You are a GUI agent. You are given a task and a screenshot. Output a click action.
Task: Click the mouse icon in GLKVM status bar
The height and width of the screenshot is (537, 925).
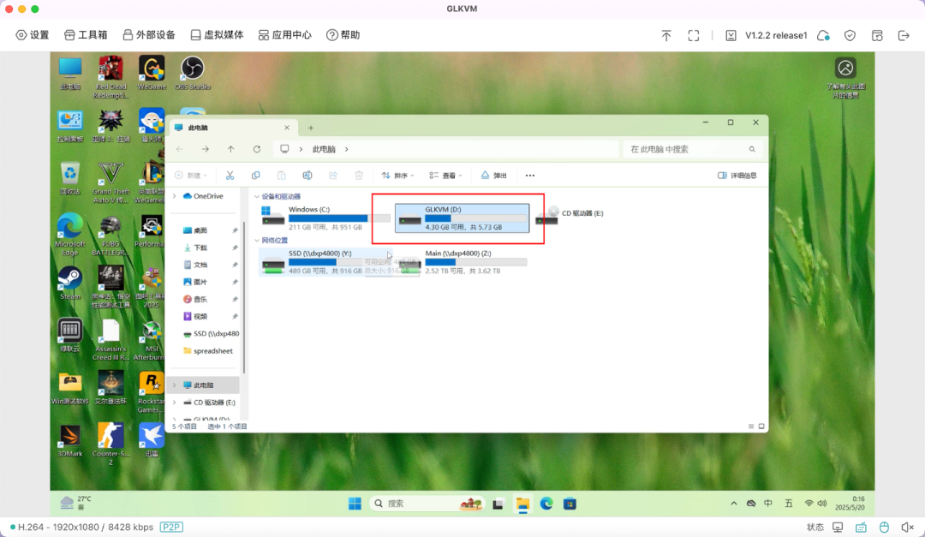pyautogui.click(x=885, y=527)
